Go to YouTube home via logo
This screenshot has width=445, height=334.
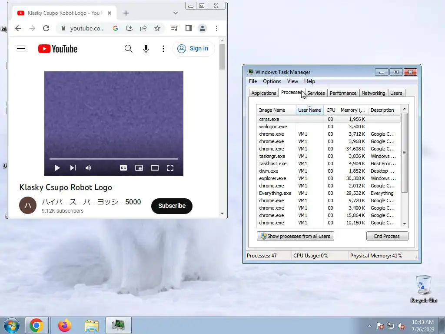click(x=58, y=49)
